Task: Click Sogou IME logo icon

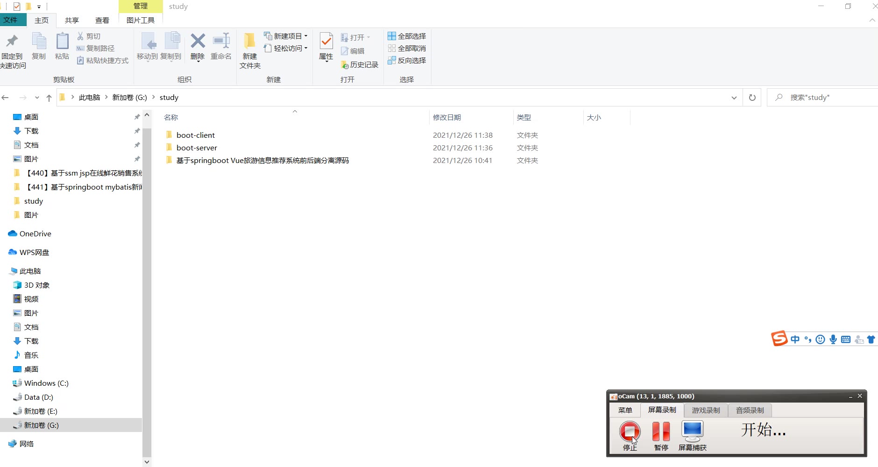Action: click(x=779, y=339)
